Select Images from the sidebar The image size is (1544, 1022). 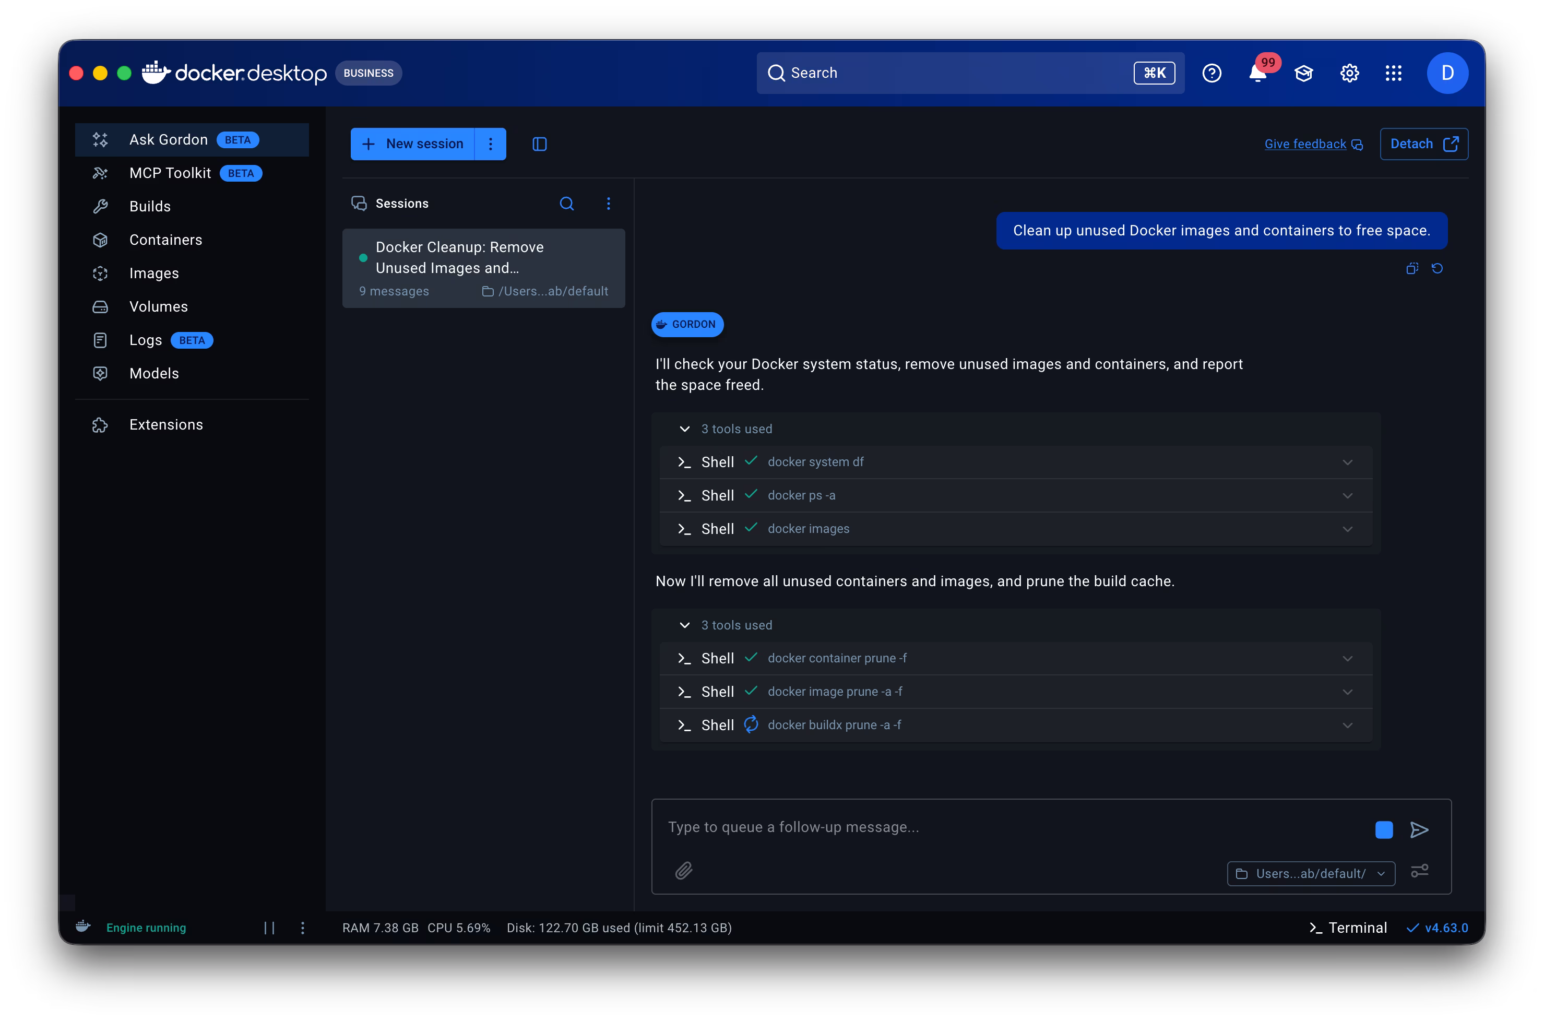pyautogui.click(x=154, y=273)
